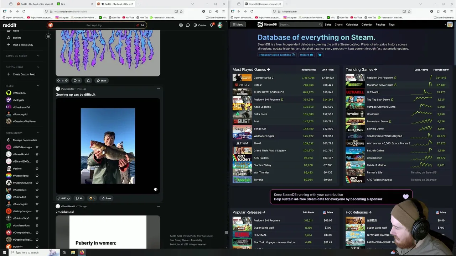Open SteamDB Patches menu item
The width and height of the screenshot is (456, 256).
coord(380,25)
